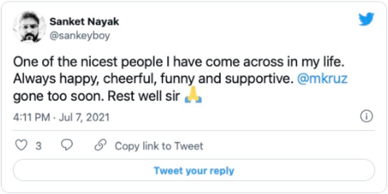Click the reply speech bubble icon
388x194 pixels.
tap(68, 146)
